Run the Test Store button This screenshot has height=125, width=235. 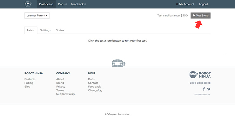pos(200,15)
